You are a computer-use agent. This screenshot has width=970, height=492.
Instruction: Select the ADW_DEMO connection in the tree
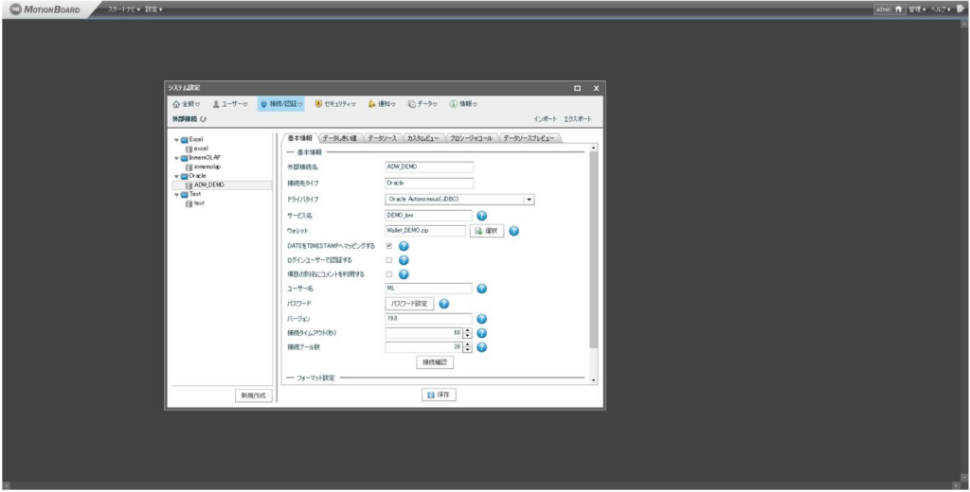pyautogui.click(x=208, y=184)
